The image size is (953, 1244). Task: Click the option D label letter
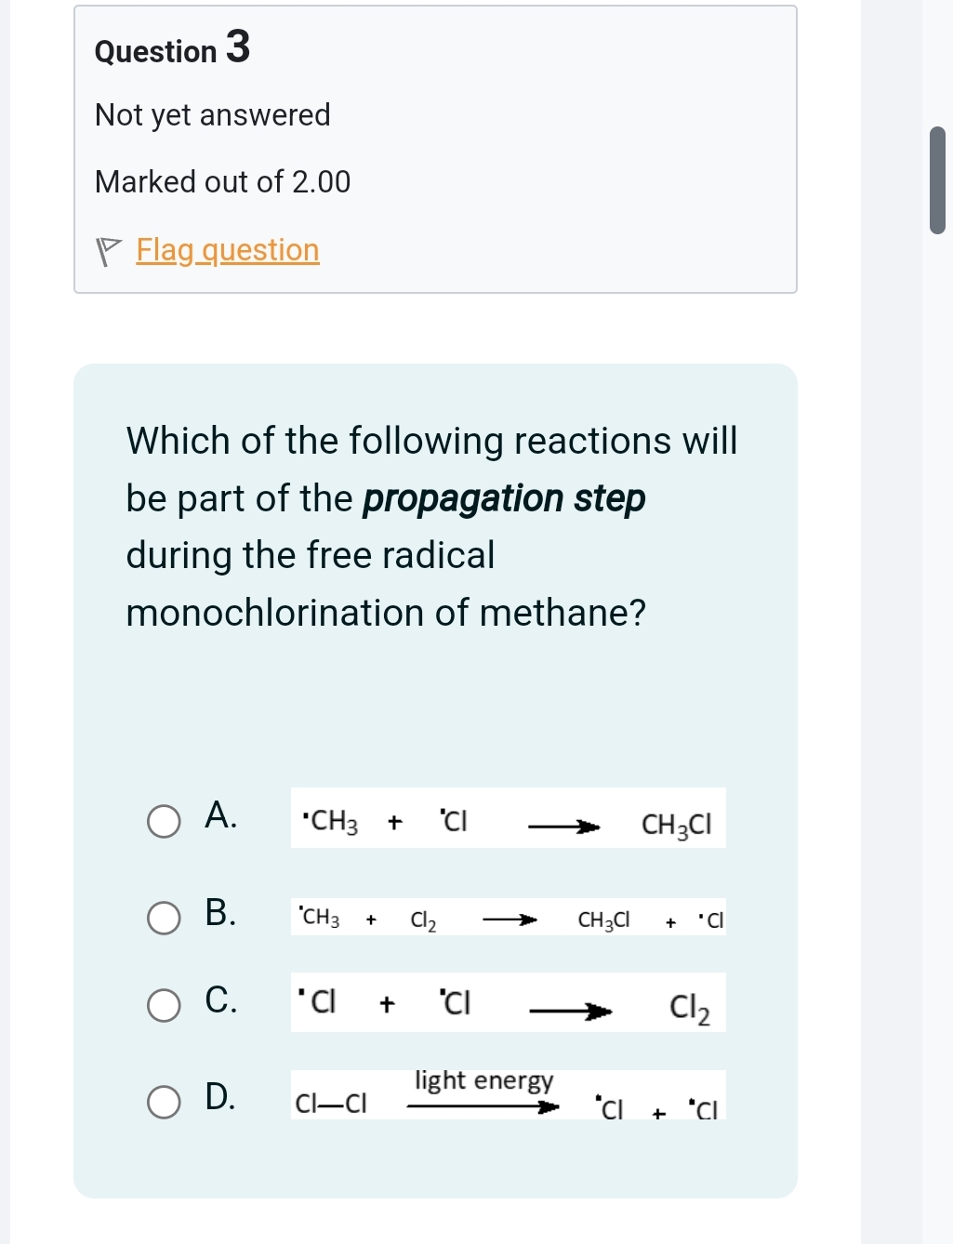pyautogui.click(x=220, y=1097)
